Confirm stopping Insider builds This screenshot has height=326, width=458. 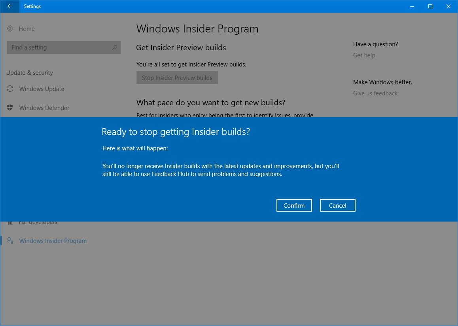294,205
